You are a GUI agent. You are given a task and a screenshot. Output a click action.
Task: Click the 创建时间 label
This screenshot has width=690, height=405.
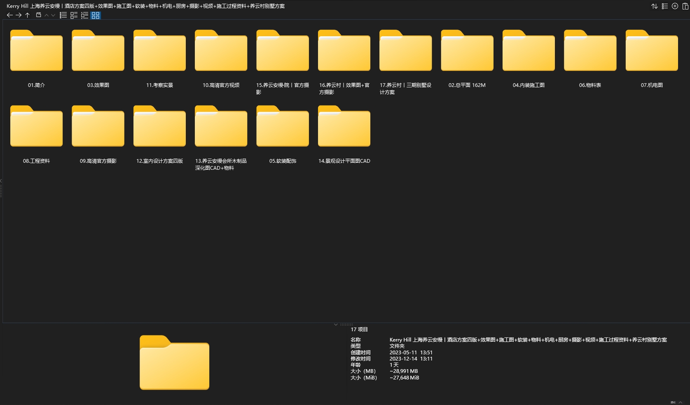pos(360,353)
